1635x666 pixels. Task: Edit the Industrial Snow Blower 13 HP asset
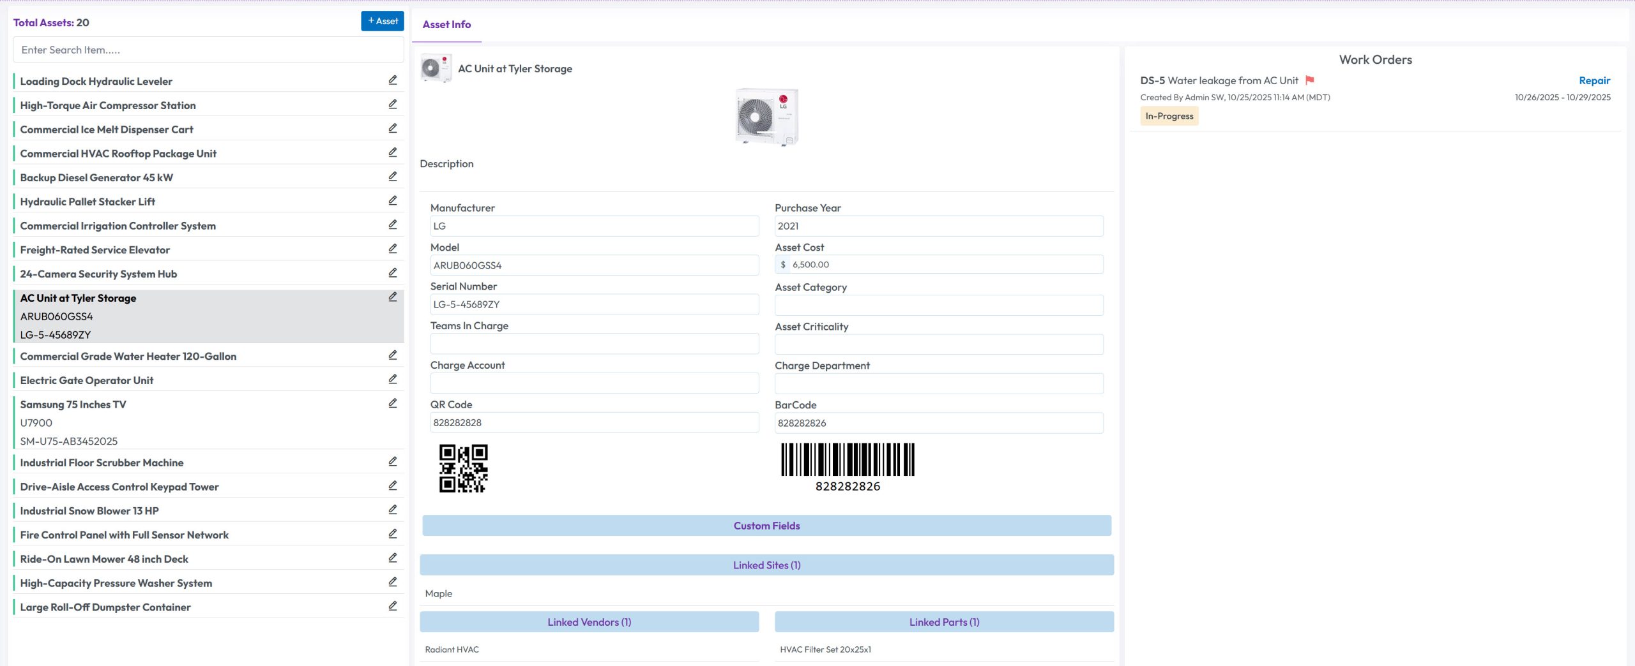pyautogui.click(x=393, y=509)
